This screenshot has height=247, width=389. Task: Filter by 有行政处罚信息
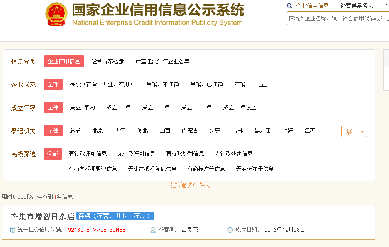[x=185, y=154]
